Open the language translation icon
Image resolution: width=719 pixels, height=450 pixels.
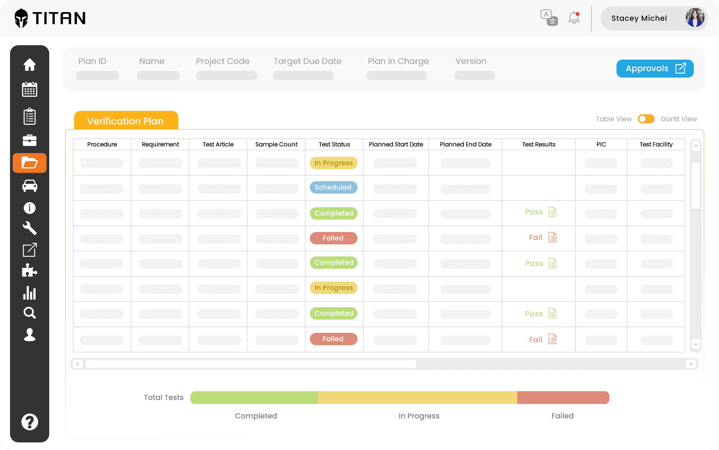pyautogui.click(x=549, y=18)
